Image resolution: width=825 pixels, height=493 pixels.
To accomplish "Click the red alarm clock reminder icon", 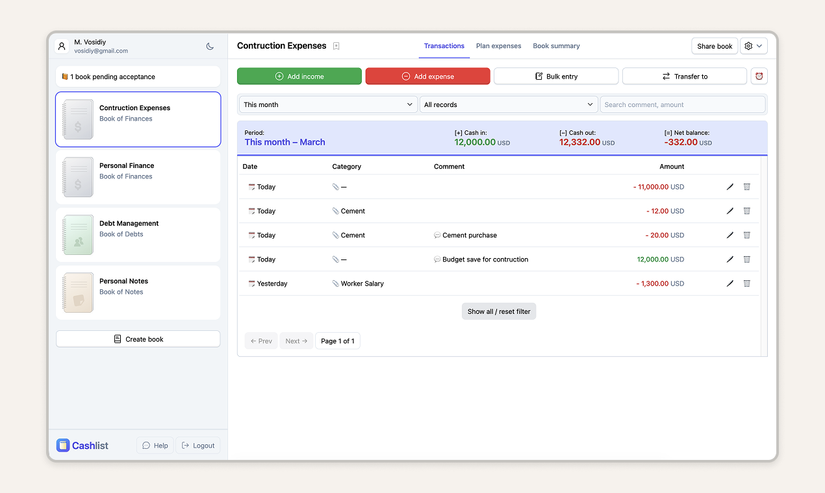I will pos(759,76).
